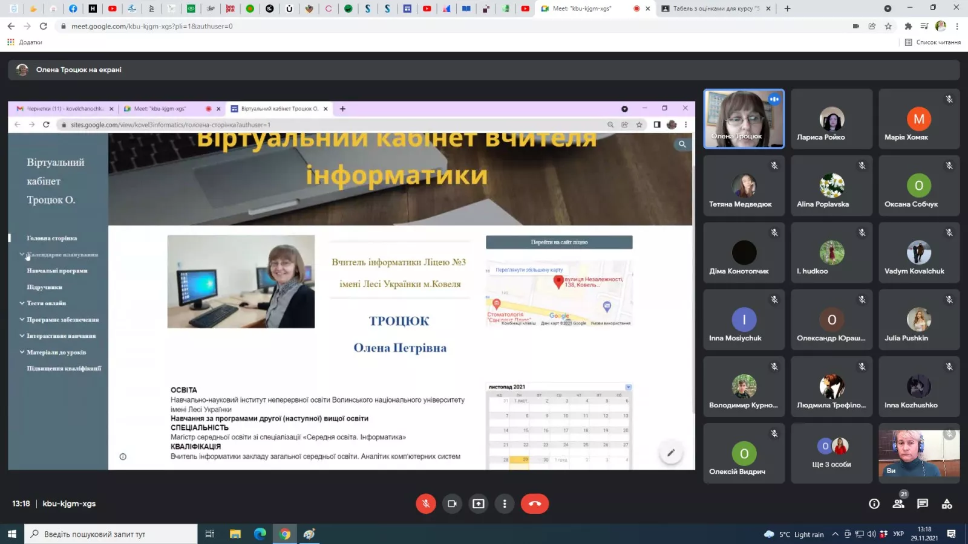Click the red hang up call button
The height and width of the screenshot is (544, 968).
click(535, 504)
